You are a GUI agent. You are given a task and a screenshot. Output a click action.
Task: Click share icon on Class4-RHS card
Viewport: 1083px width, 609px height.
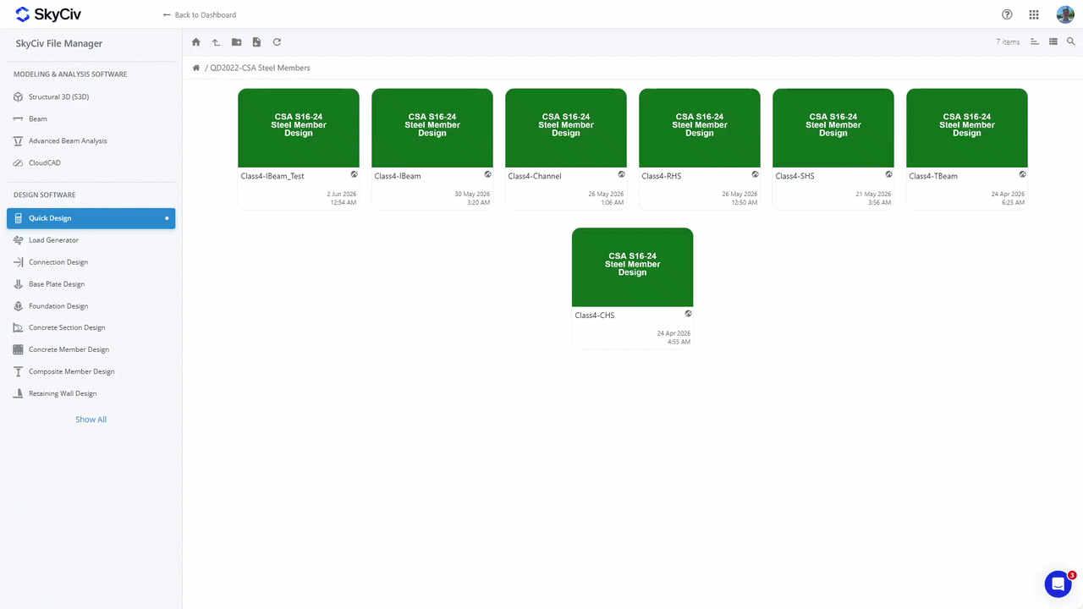click(x=756, y=174)
